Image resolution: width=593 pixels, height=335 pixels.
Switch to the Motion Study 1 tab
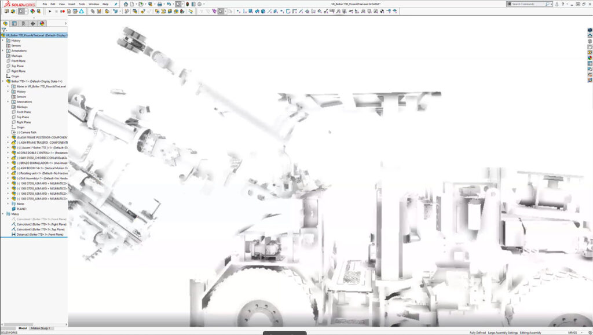(x=41, y=328)
